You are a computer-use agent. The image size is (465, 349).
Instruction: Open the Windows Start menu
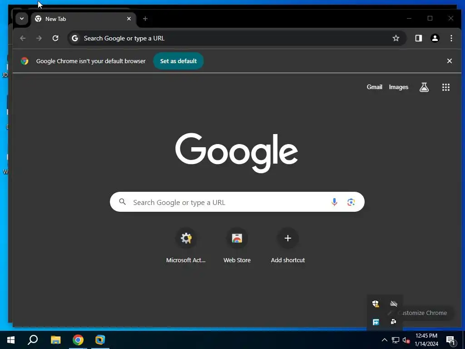(x=11, y=340)
